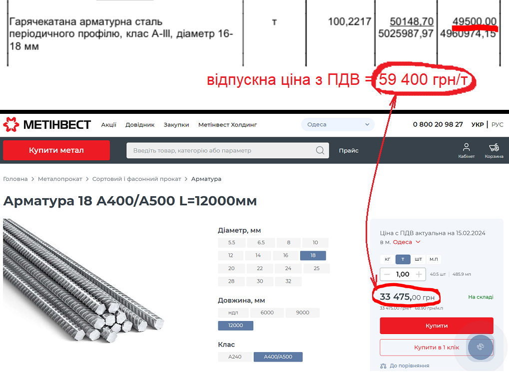Decrease quantity with the minus button
The height and width of the screenshot is (378, 509).
[387, 274]
